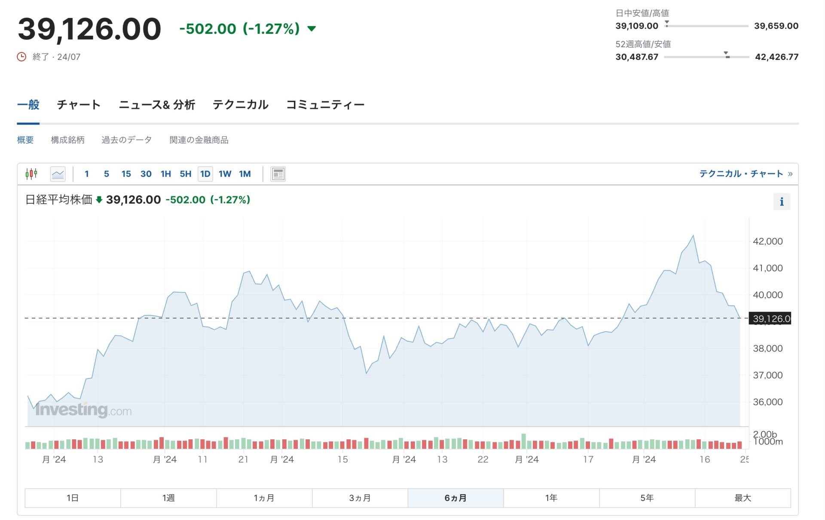Expand the range to 最大
This screenshot has height=520, width=825.
[742, 498]
